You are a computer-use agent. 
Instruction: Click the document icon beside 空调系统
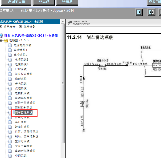[10, 156]
